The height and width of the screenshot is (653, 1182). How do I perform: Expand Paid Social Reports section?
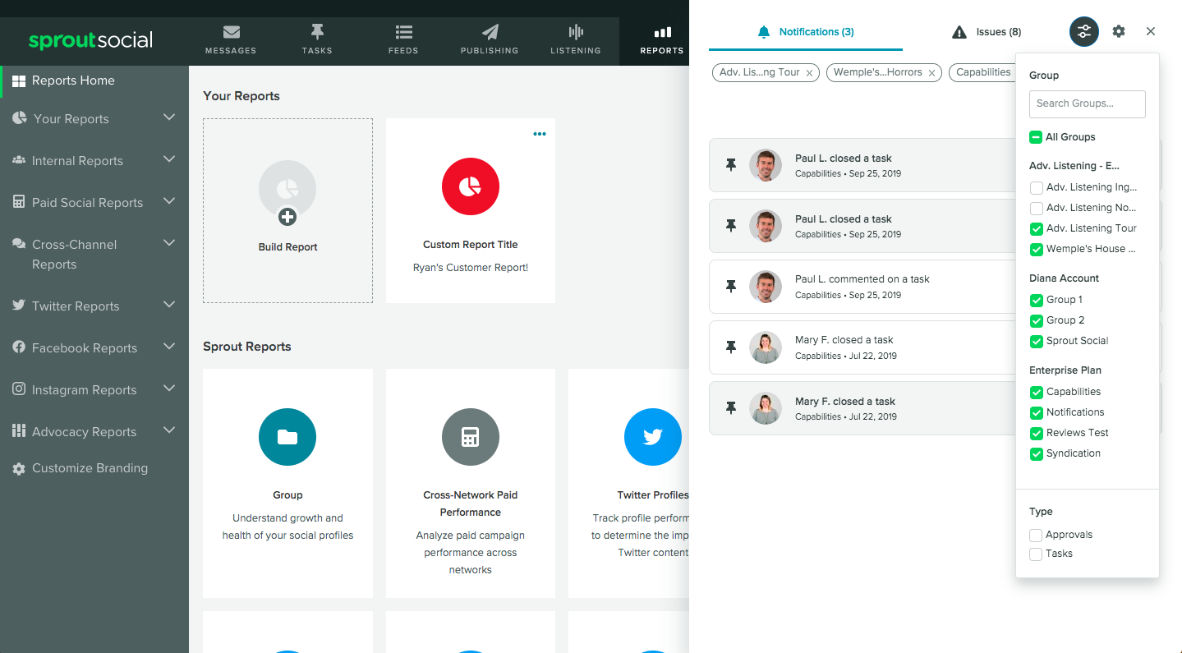click(169, 201)
